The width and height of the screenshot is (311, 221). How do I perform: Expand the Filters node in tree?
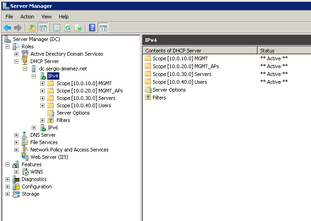pos(42,120)
